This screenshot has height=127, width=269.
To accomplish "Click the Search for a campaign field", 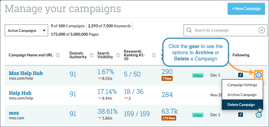I will [225, 30].
